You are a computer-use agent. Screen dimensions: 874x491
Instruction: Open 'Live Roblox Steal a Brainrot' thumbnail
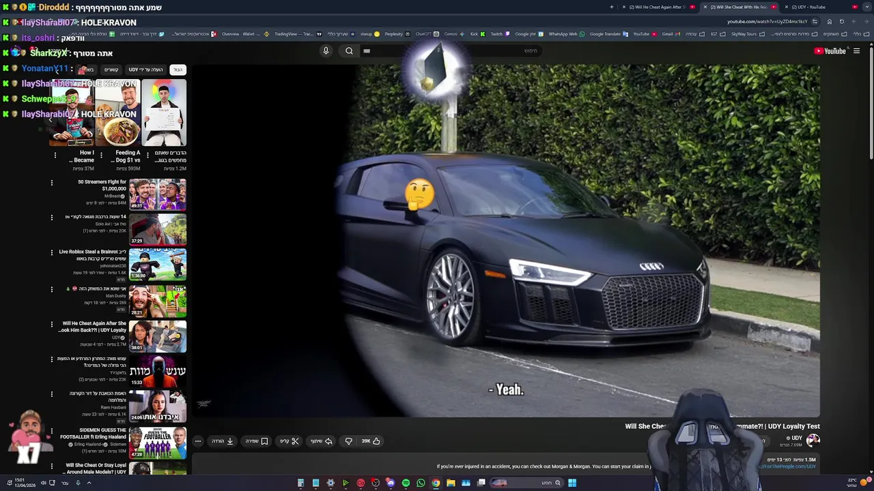click(158, 265)
